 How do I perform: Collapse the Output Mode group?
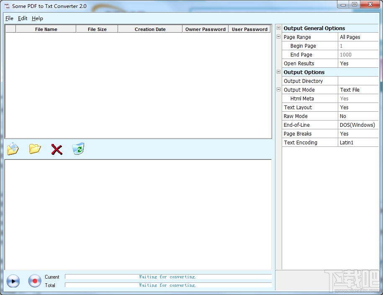[x=278, y=90]
